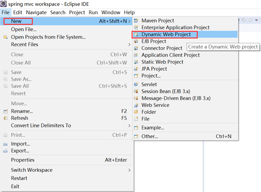Open the Window menu
Viewport: 261px width, 192px height.
[x=111, y=12]
